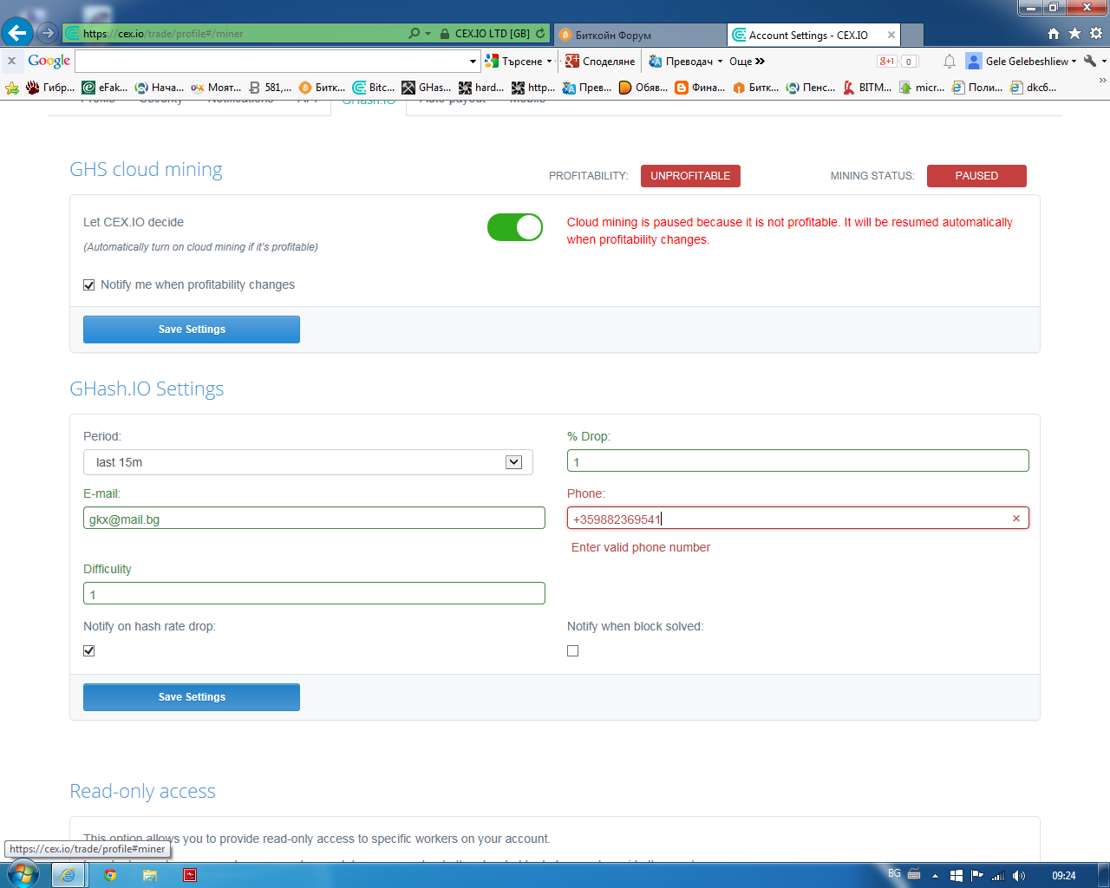Expand the Google toolbar search box dropdown

pyautogui.click(x=473, y=62)
